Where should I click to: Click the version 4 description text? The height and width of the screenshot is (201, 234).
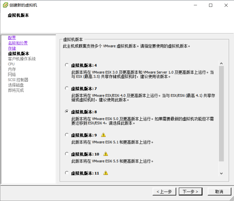click(143, 75)
